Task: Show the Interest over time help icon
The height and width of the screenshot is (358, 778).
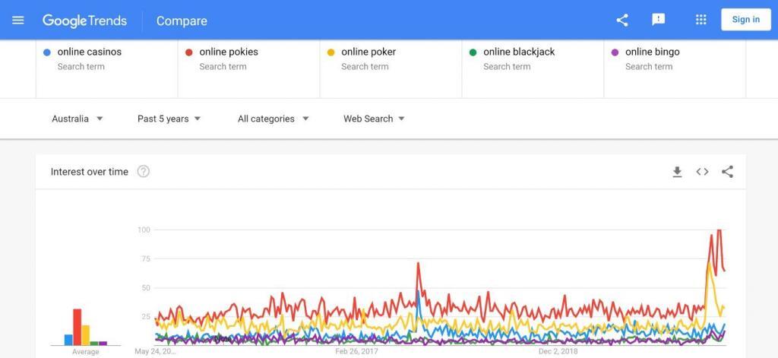Action: point(144,172)
